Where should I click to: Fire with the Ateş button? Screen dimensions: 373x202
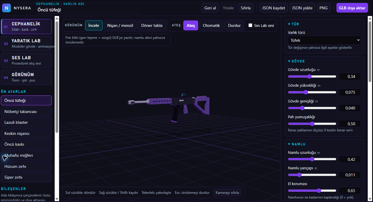(x=191, y=25)
